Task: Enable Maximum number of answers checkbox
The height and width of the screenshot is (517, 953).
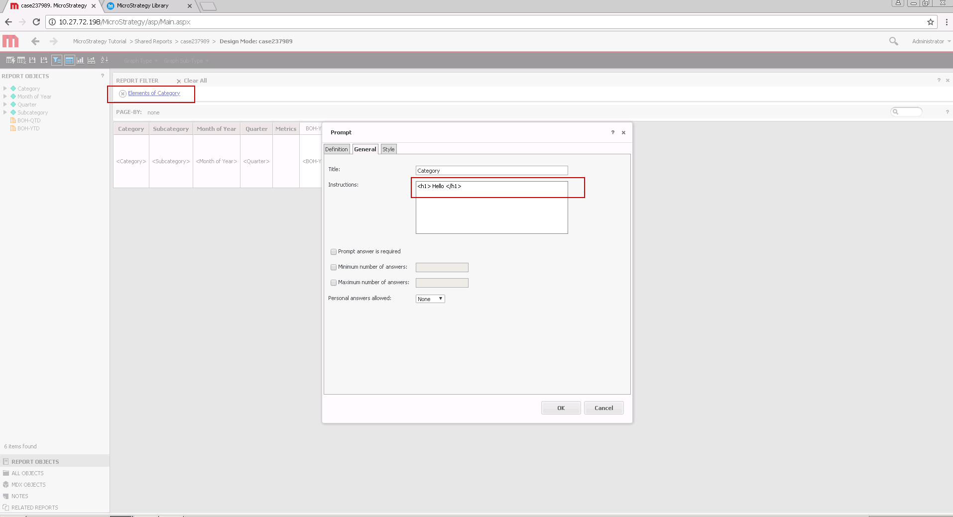Action: pos(334,283)
